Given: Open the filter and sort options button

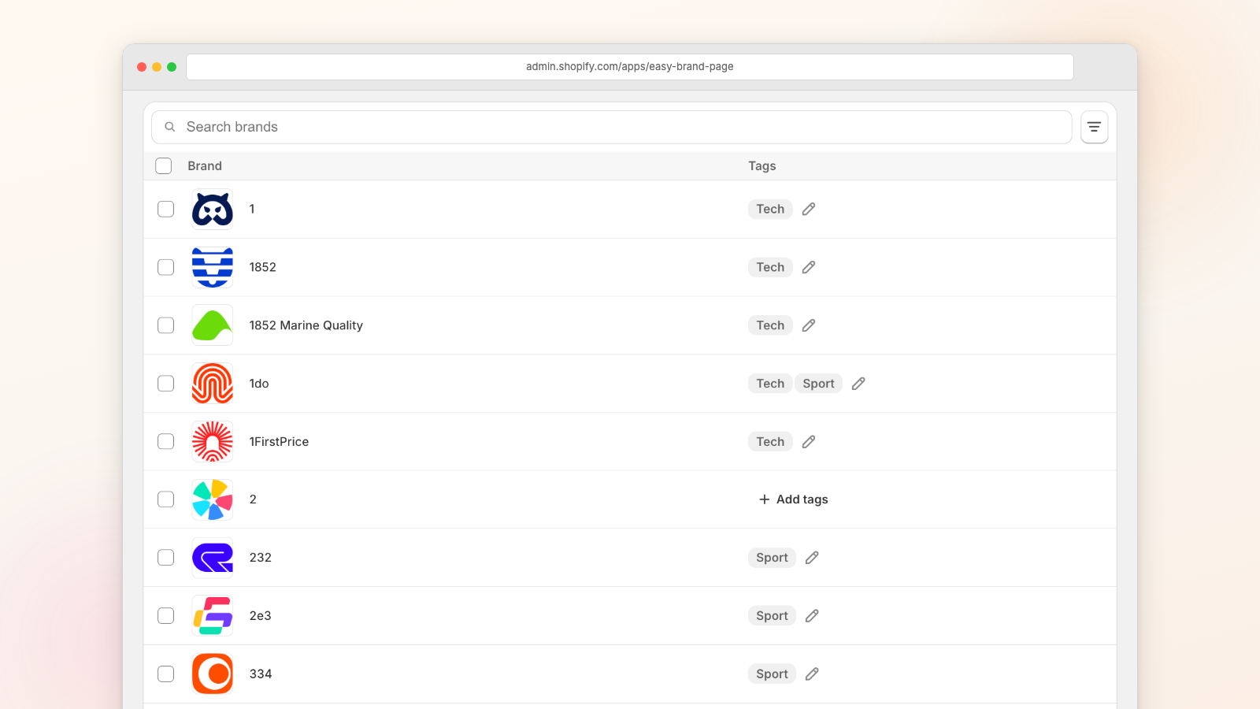Looking at the screenshot, I should 1094,127.
